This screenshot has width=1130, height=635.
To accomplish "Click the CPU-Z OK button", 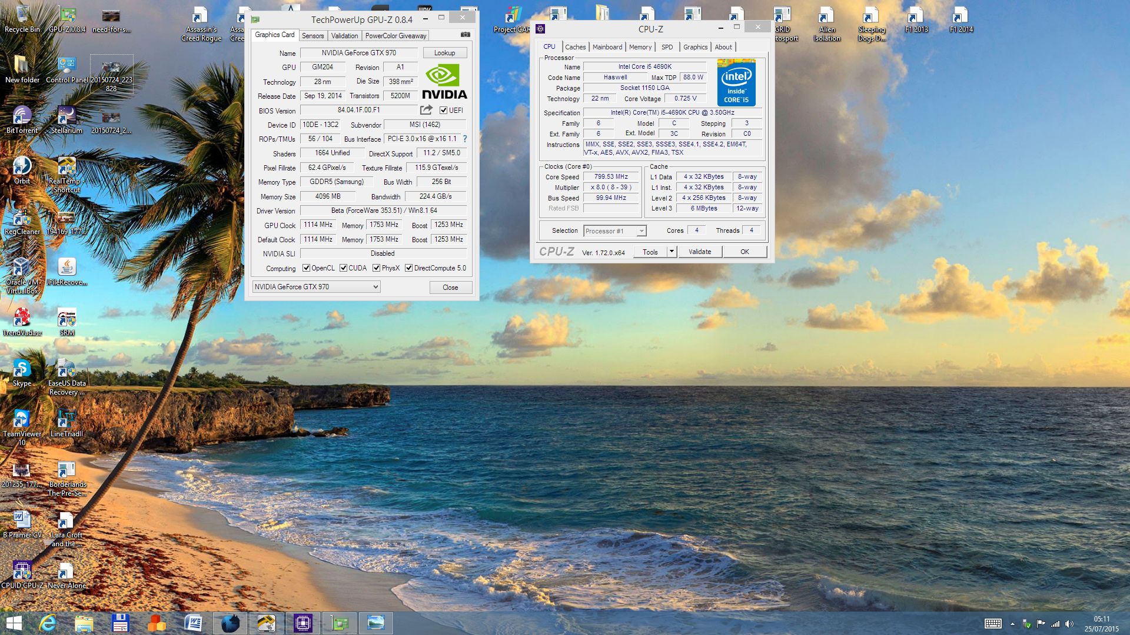I will pos(745,252).
